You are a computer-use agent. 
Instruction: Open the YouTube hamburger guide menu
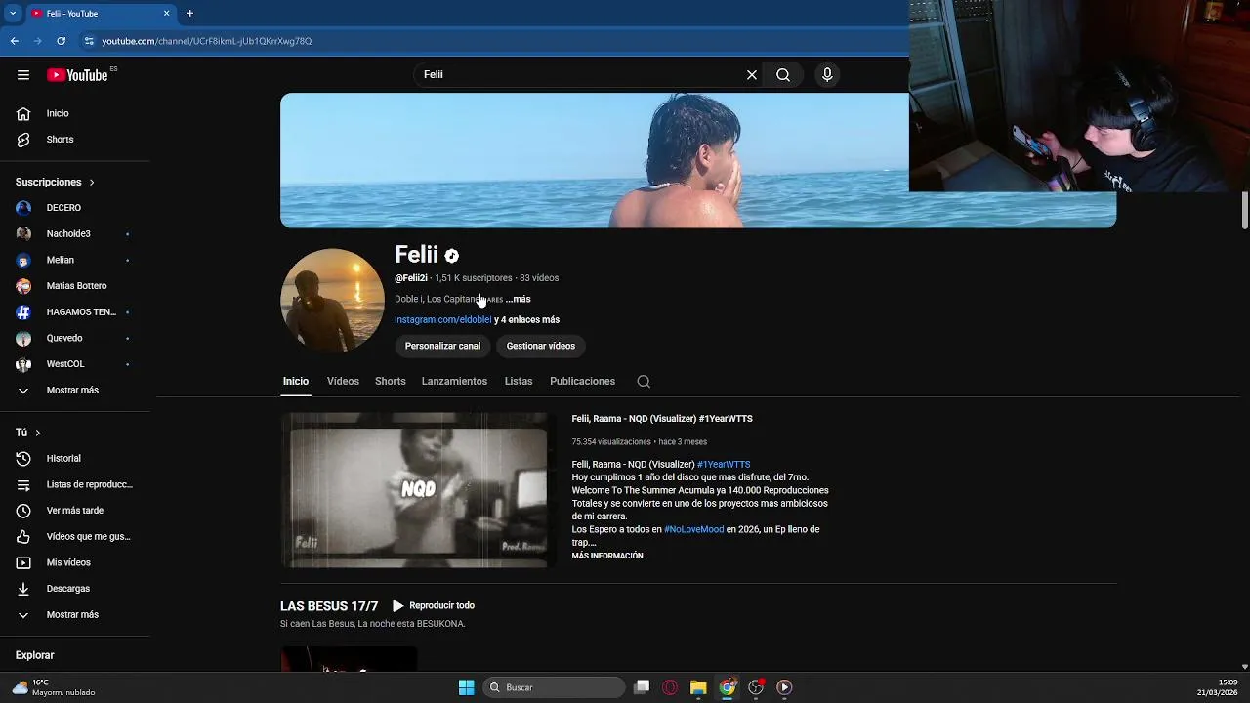coord(23,75)
